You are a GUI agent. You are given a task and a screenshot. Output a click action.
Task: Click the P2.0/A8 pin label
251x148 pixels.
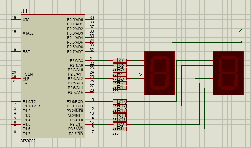point(76,61)
